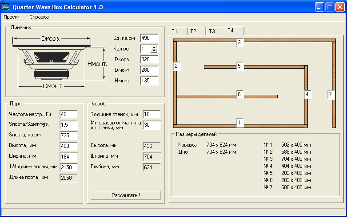The width and height of the screenshot is (347, 217).
Task: Click the port Ширина field showing 184
Action: click(68, 157)
